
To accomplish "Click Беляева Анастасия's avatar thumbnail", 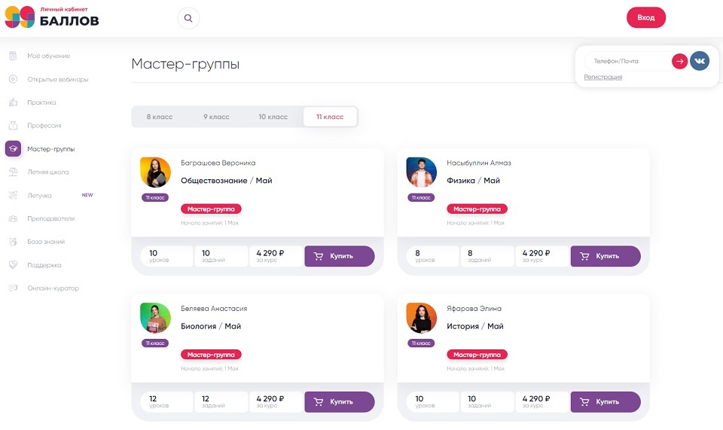I will 155,318.
